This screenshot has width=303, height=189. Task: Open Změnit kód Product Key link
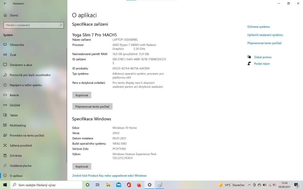[109, 175]
